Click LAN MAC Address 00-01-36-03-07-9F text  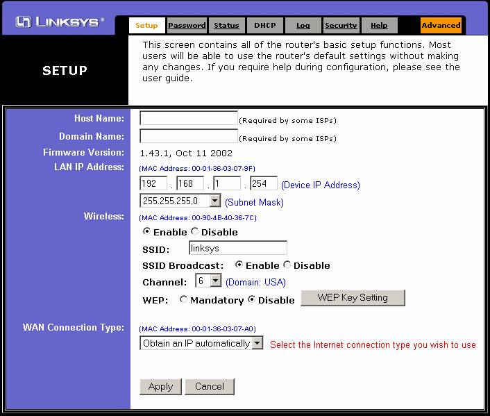[x=197, y=169]
